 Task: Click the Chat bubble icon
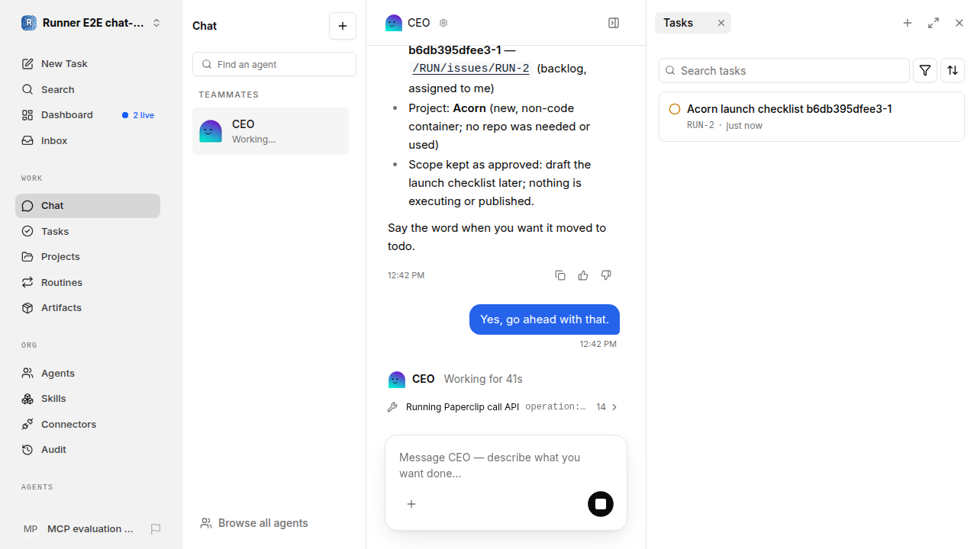[27, 206]
